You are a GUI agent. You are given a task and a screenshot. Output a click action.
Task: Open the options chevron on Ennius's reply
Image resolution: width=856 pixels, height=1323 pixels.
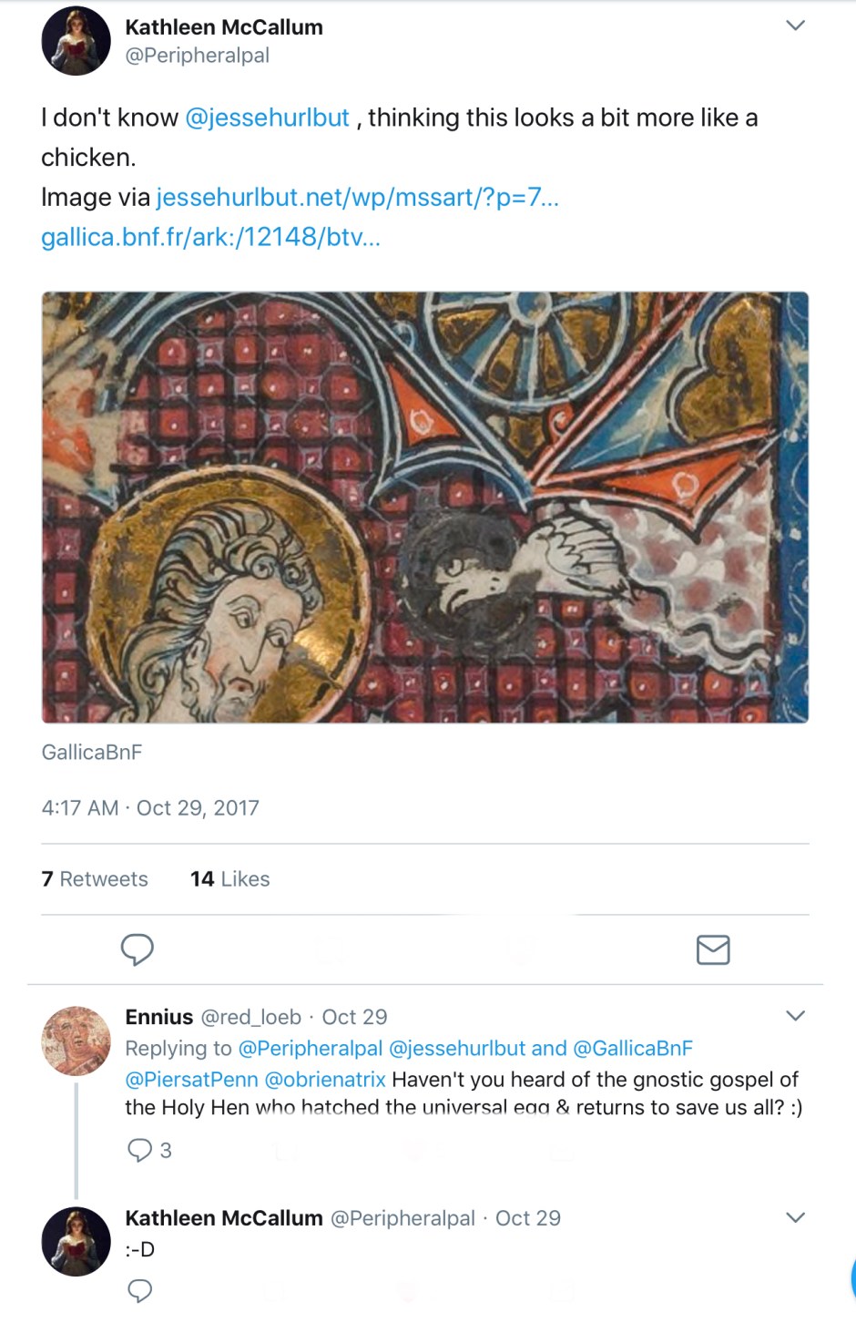[795, 1016]
